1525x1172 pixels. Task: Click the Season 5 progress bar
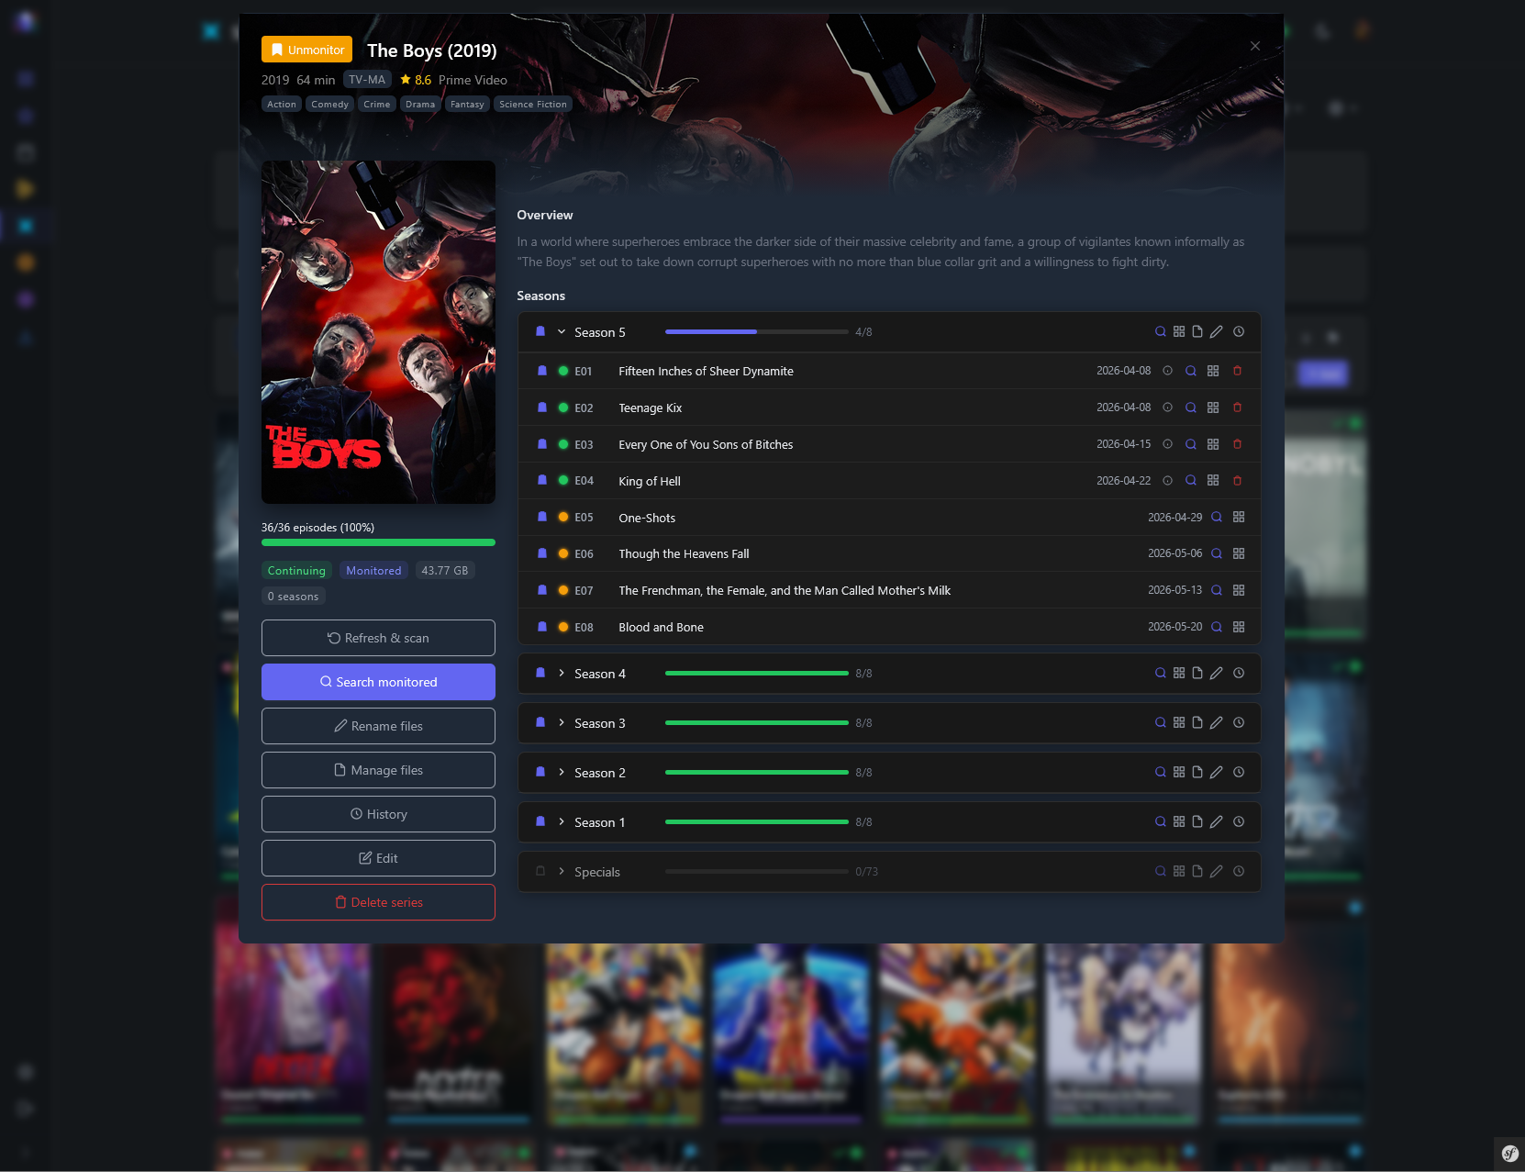click(757, 331)
